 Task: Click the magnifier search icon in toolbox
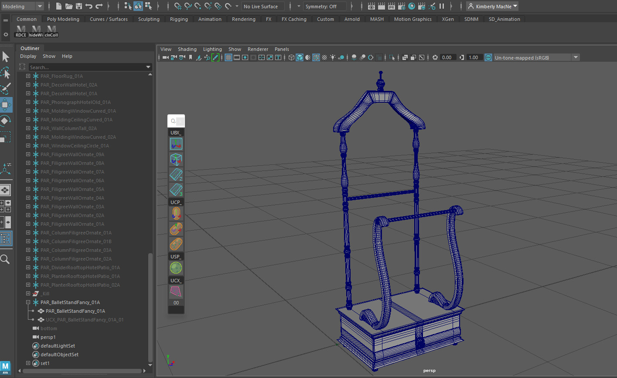click(x=5, y=259)
